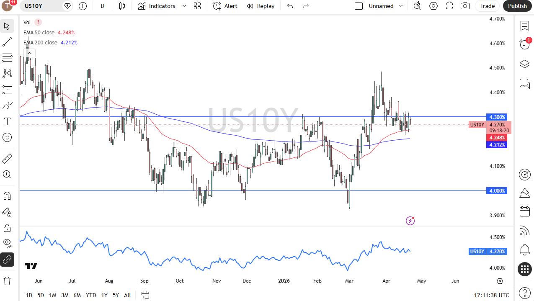Toggle hide all drawings eye icon
This screenshot has height=301, width=534.
pos(7,244)
